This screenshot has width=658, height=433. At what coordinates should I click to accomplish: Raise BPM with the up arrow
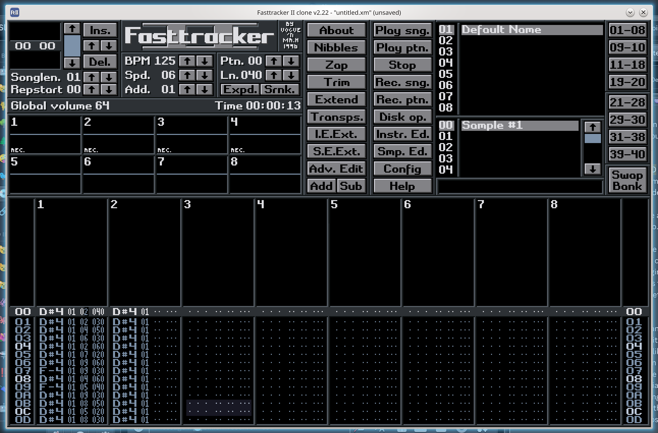coord(187,61)
